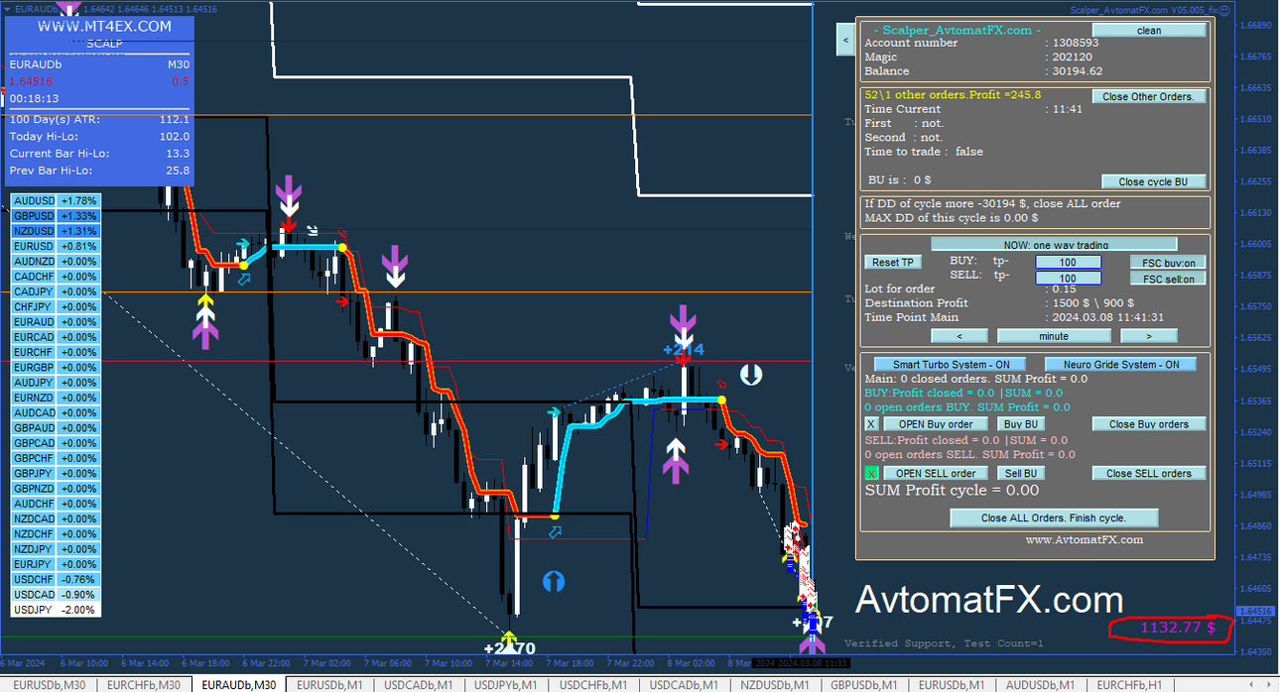Change the time step unit via minute button

[x=1054, y=336]
